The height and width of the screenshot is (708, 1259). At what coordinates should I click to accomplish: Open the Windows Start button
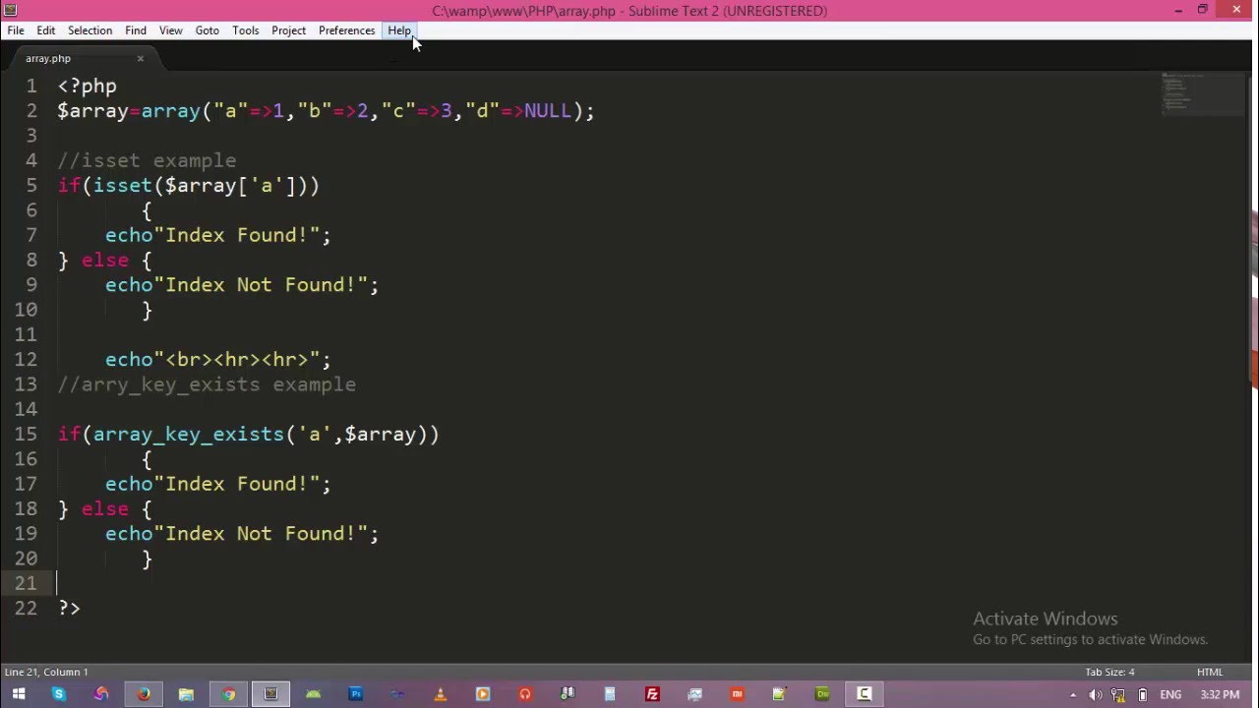(x=18, y=694)
